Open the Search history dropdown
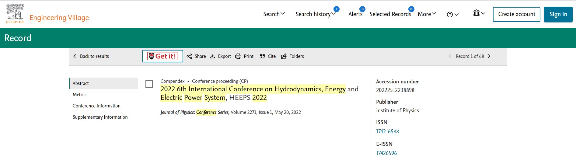This screenshot has width=576, height=168. tap(316, 14)
